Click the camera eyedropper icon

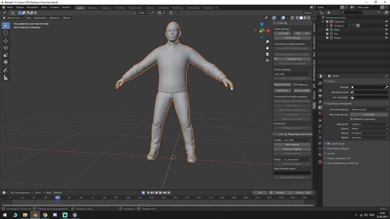[x=386, y=87]
